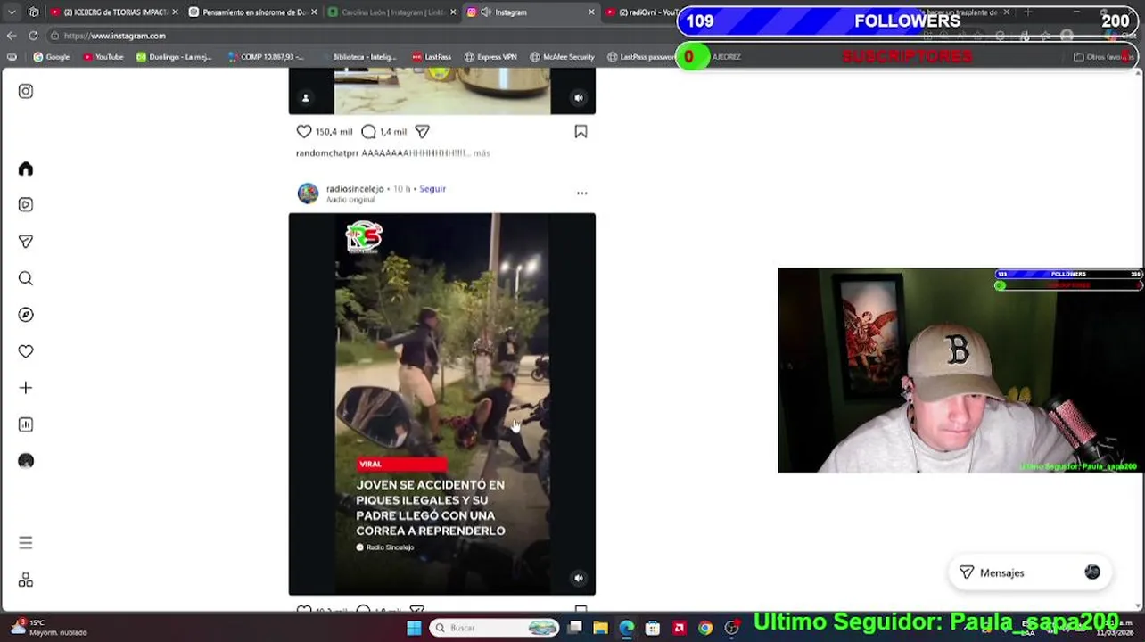Create new post with plus icon

click(26, 388)
